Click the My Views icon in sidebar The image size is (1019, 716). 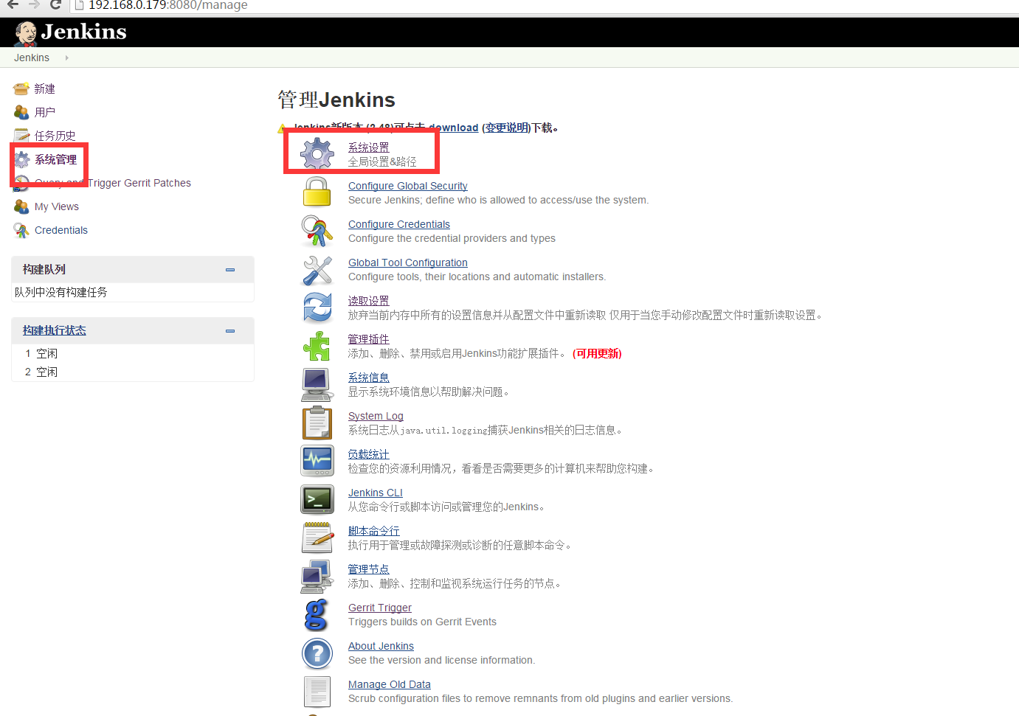click(21, 207)
